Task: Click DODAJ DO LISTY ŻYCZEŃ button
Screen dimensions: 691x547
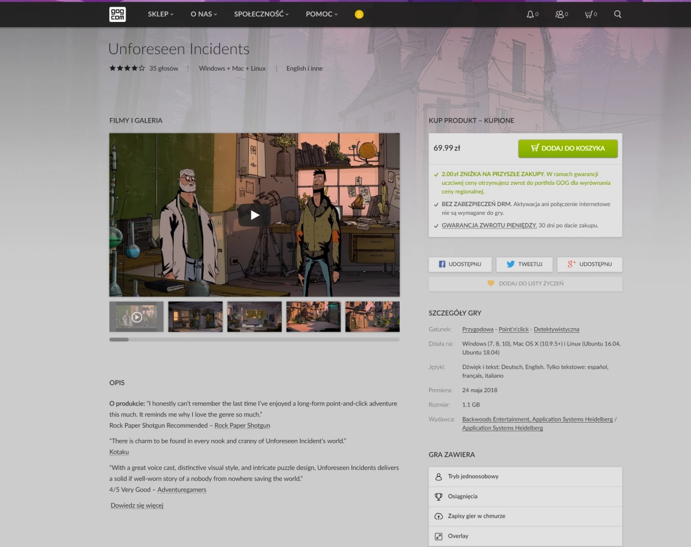Action: 525,284
